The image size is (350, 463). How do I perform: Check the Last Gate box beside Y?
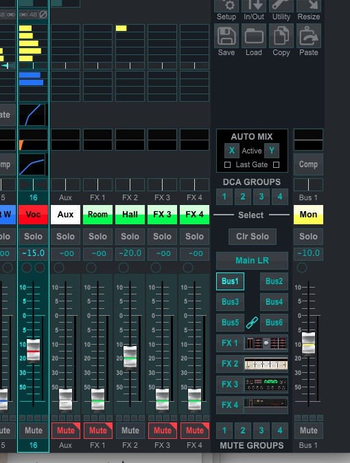click(276, 164)
